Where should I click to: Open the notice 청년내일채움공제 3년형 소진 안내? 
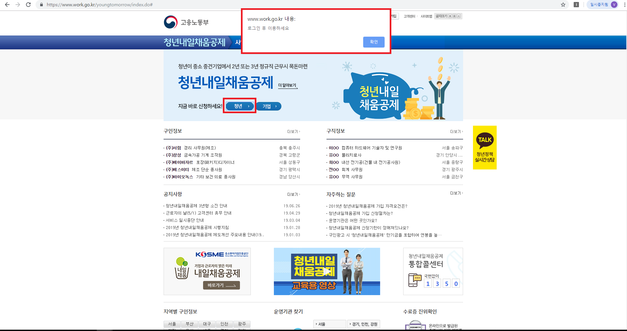click(196, 206)
